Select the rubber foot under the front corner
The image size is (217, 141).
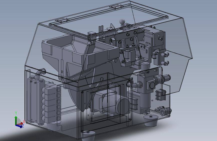click(88, 136)
